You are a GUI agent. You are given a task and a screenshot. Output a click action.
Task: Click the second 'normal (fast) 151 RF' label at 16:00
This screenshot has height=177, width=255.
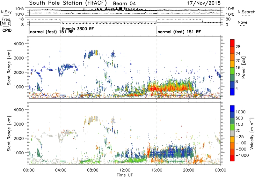tap(179, 32)
